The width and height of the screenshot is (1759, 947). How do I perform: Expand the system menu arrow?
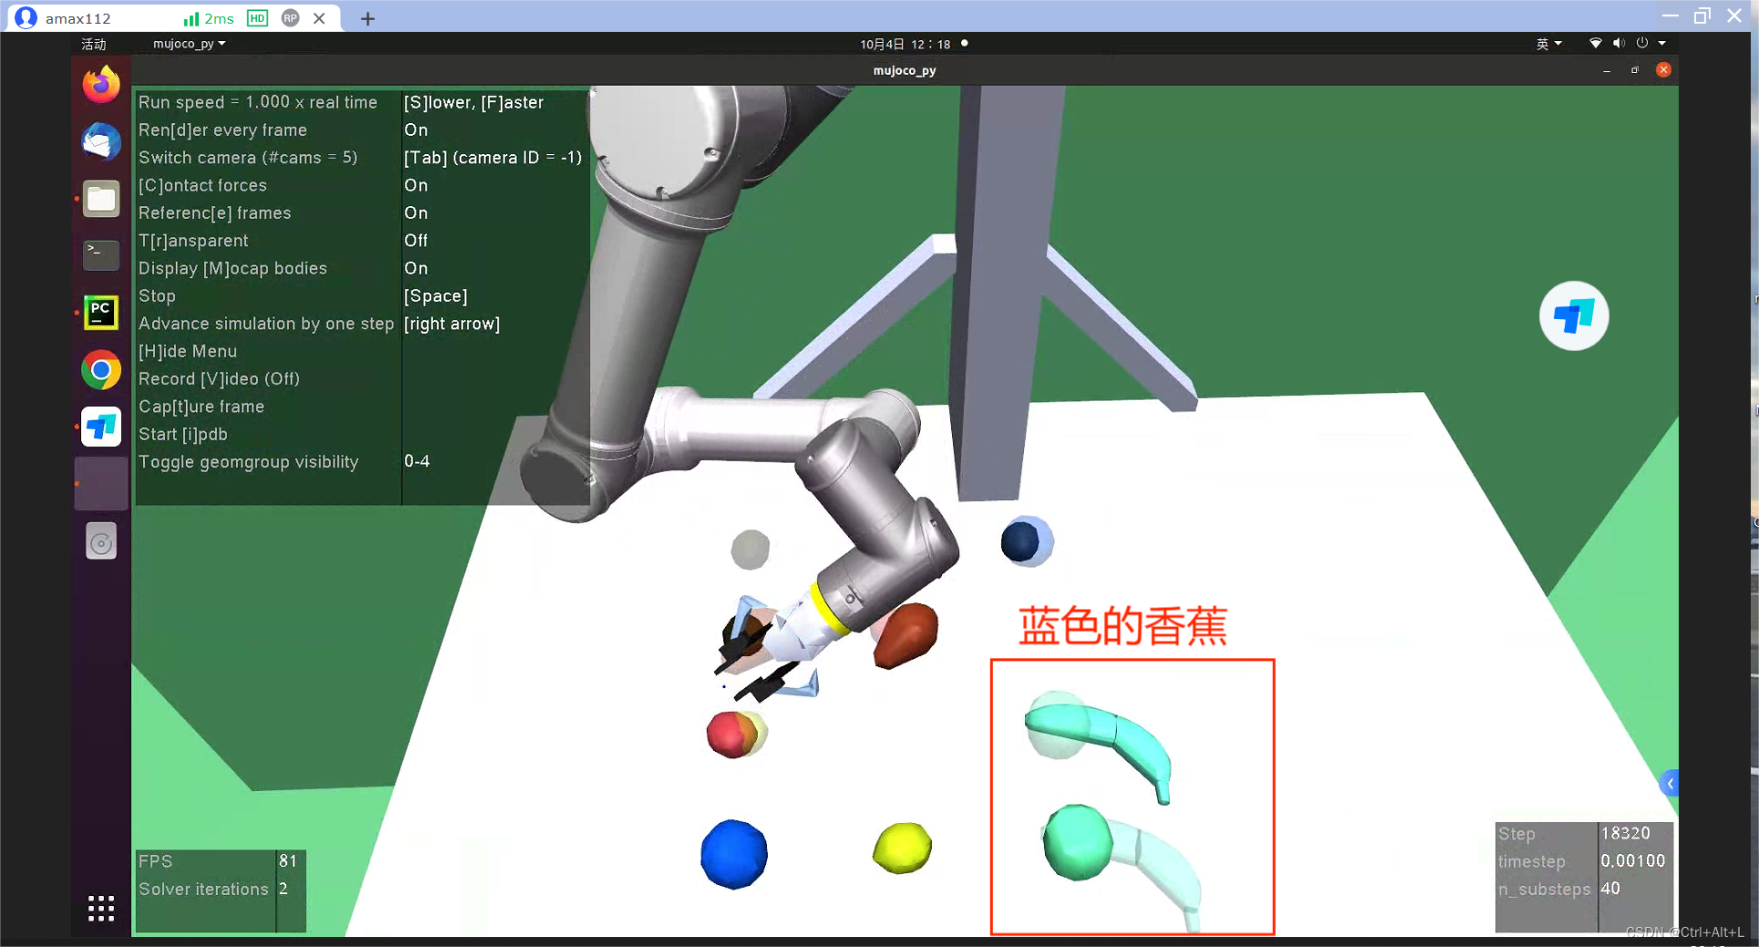tap(1662, 44)
